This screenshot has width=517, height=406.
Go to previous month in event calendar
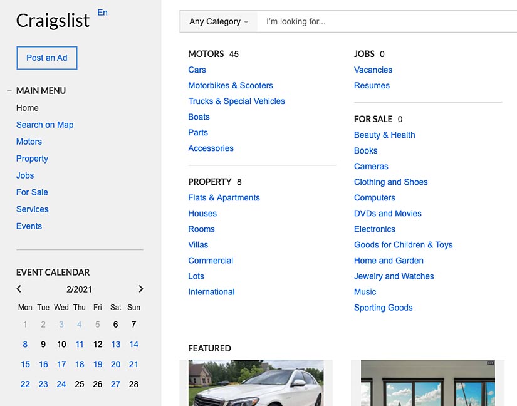pos(19,289)
